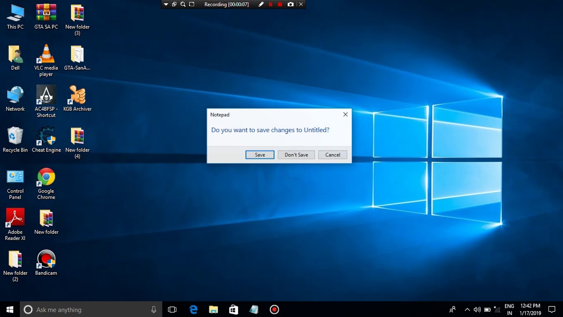Screen dimensions: 563x317
Task: Choose Don't Save in Notepad prompt
Action: coord(296,155)
